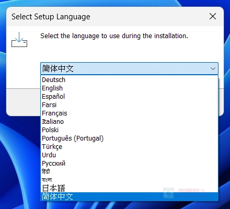Pick Urdu language entry
The height and width of the screenshot is (209, 230).
pos(129,155)
